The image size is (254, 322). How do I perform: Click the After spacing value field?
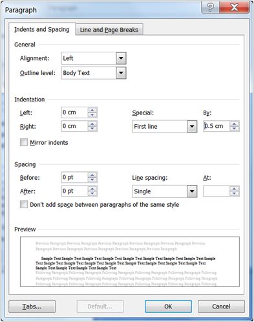(x=74, y=191)
